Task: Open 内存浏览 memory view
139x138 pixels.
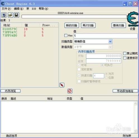Action: coord(11,91)
